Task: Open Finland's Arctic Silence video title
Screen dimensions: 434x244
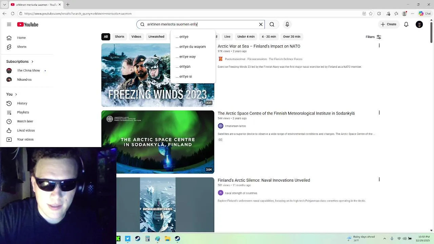Action: point(264,180)
